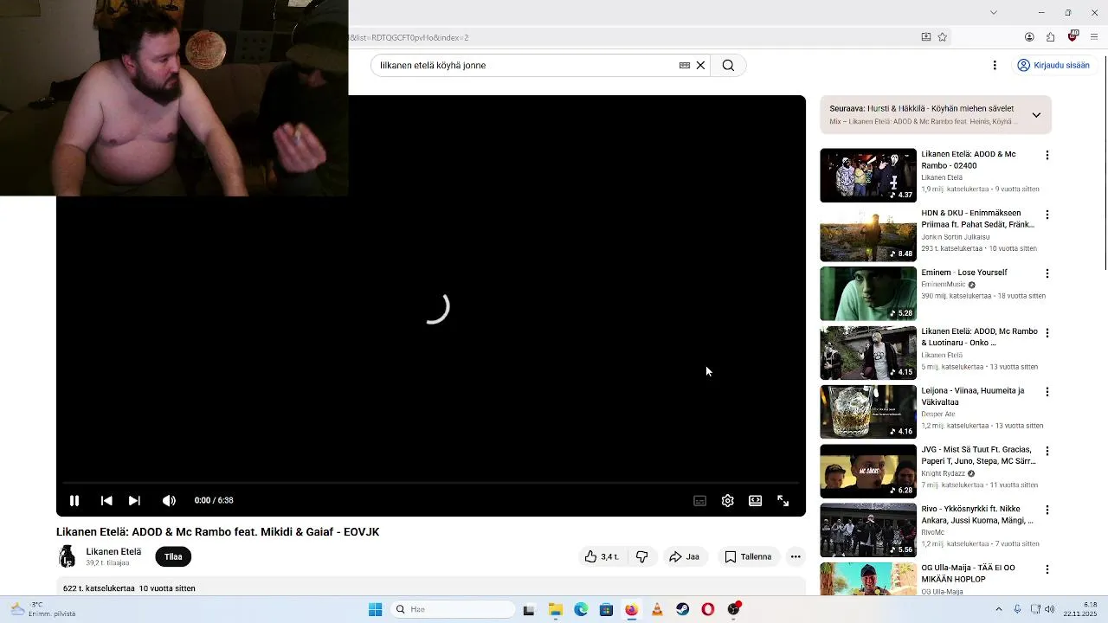
Task: Open options for the Likanen Etelä 02400 video
Action: click(x=1047, y=155)
